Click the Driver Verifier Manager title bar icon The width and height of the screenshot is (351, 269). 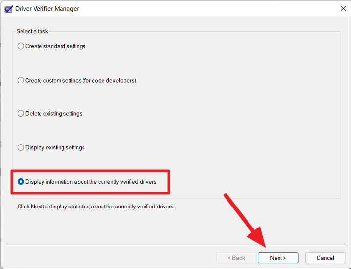tap(8, 9)
